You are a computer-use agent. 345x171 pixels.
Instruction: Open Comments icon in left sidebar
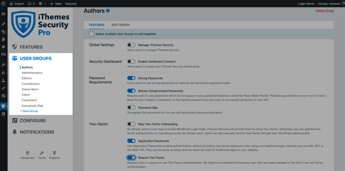tap(3, 47)
